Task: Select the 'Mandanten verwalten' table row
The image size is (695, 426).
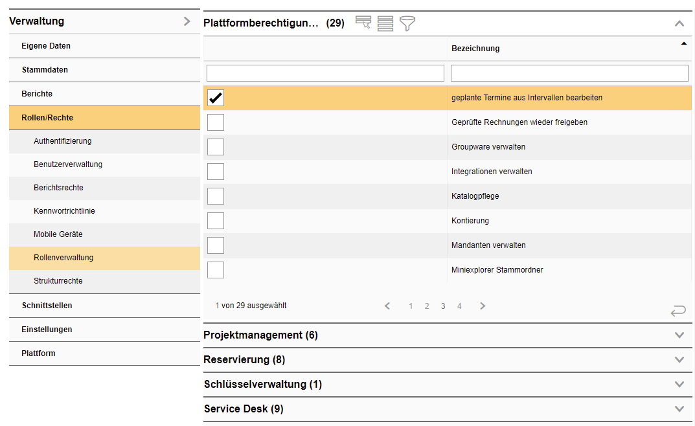Action: (x=488, y=245)
